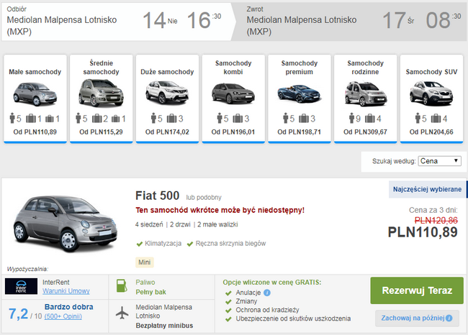Viewport: 468px width, 335px height.
Task: Click the suitcase icon in Samochody SUV card
Action: pyautogui.click(x=436, y=119)
